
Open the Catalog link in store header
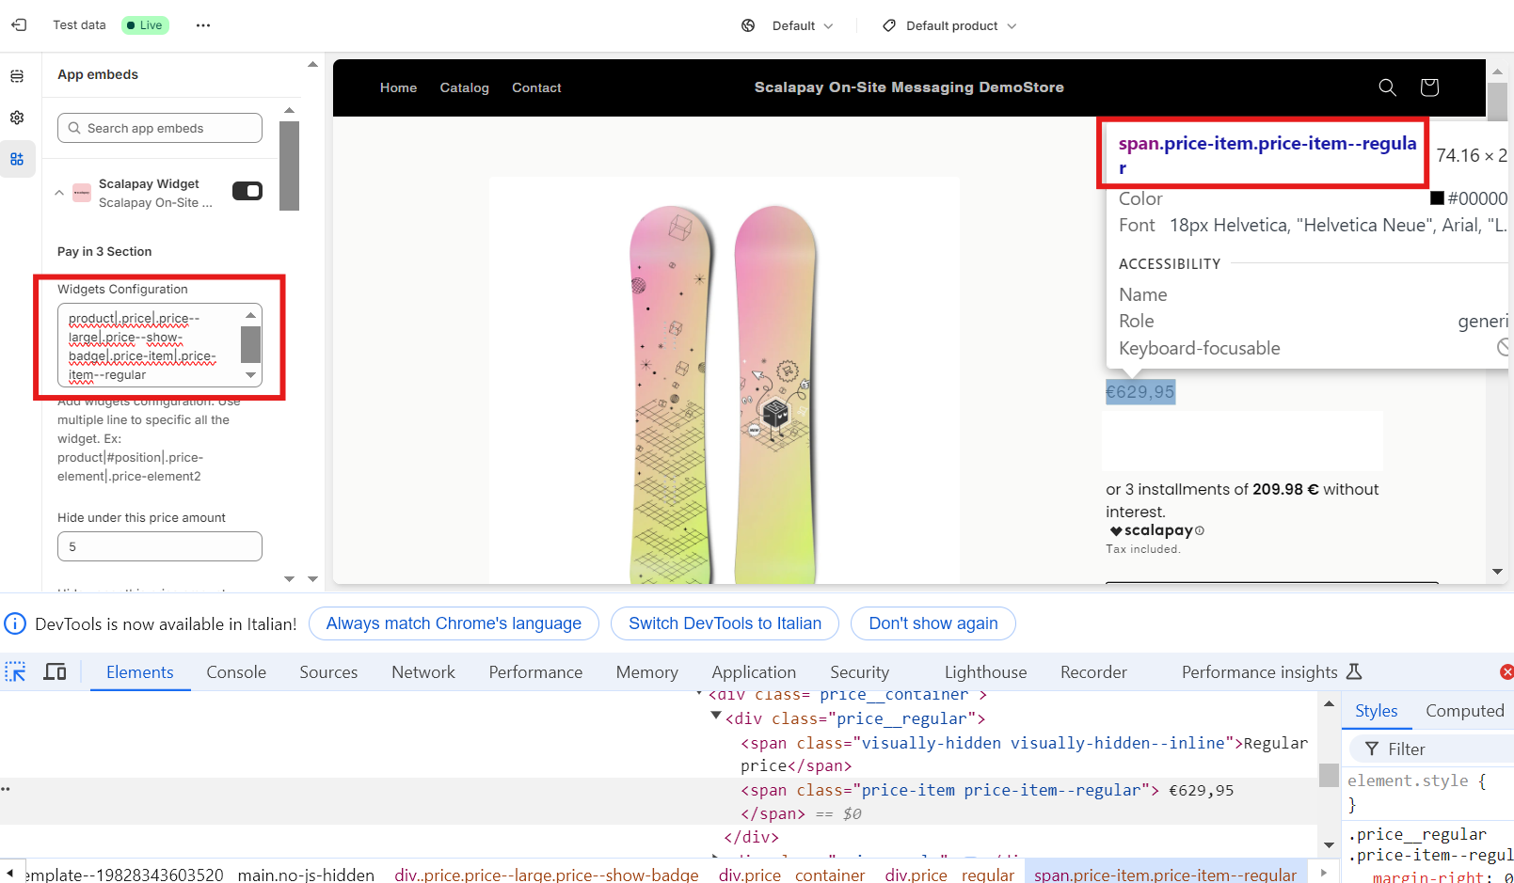(465, 87)
